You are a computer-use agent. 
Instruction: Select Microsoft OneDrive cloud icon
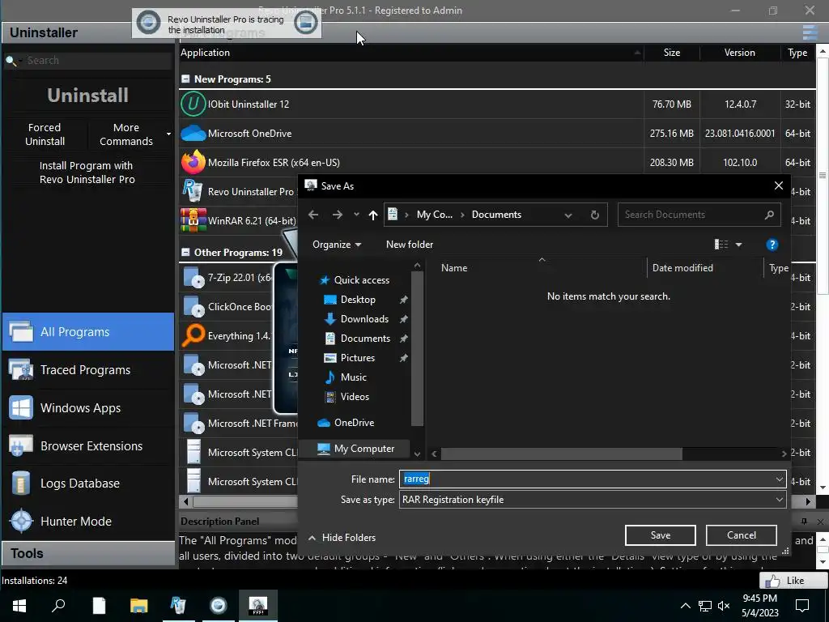(x=193, y=134)
